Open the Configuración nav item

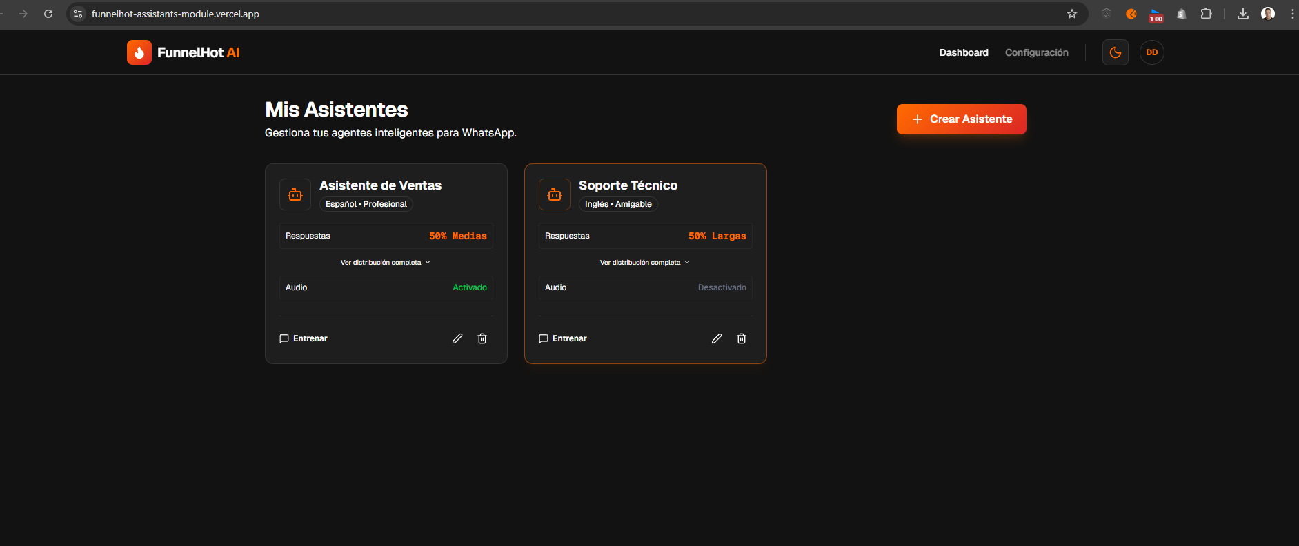tap(1036, 52)
